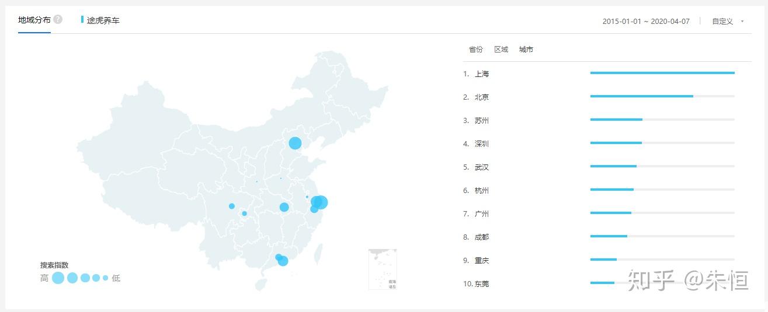The height and width of the screenshot is (312, 768).
Task: Open the 自定义 date range dropdown
Action: pos(722,22)
